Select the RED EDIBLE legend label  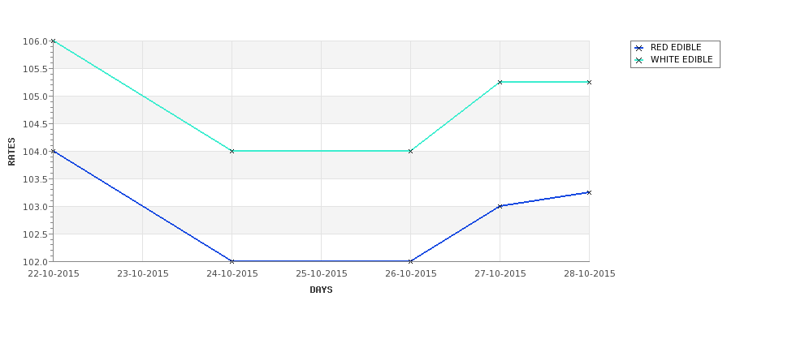point(676,47)
